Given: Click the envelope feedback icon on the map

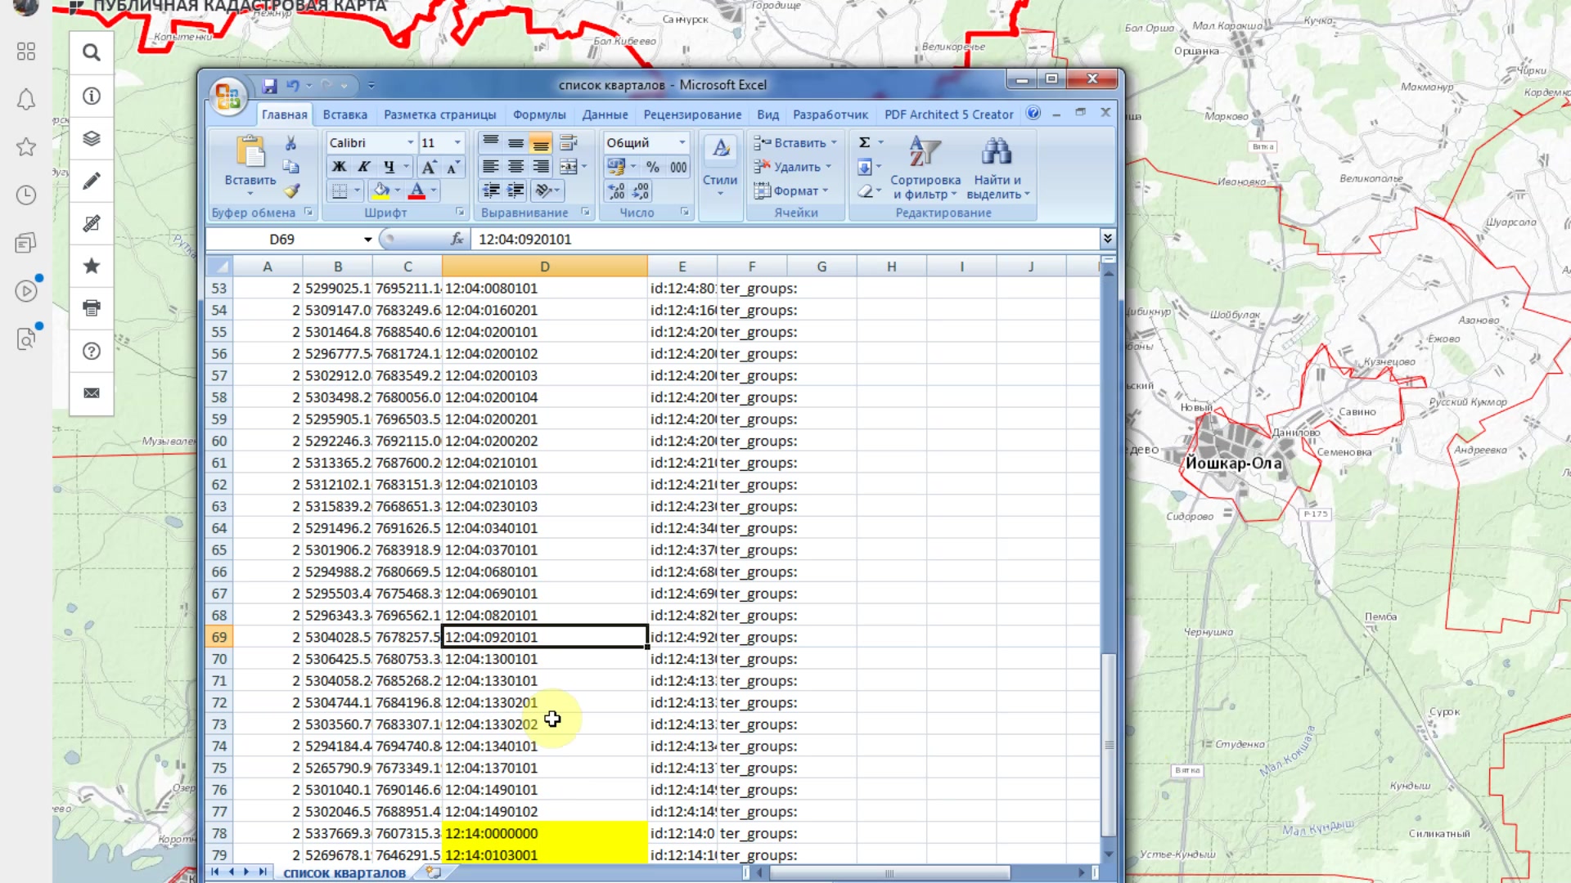Looking at the screenshot, I should tap(92, 393).
